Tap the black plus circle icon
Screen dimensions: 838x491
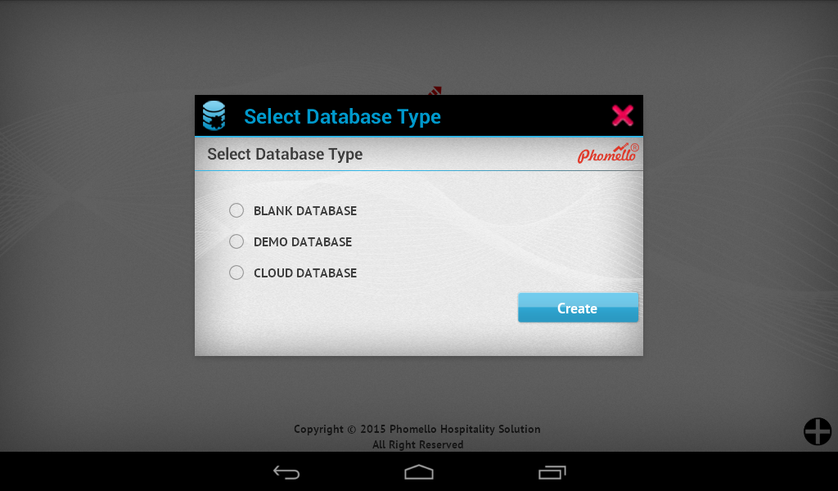tap(818, 431)
